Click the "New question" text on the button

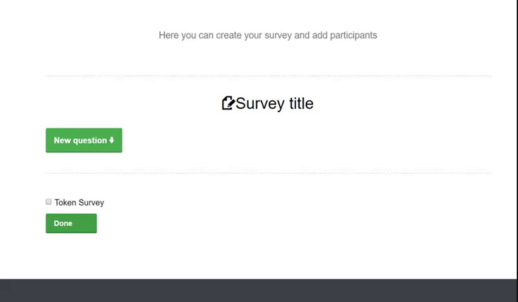[x=80, y=140]
